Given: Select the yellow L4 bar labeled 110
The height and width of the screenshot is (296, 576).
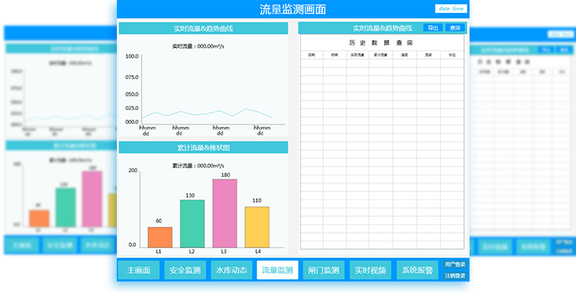Looking at the screenshot, I should tap(257, 227).
